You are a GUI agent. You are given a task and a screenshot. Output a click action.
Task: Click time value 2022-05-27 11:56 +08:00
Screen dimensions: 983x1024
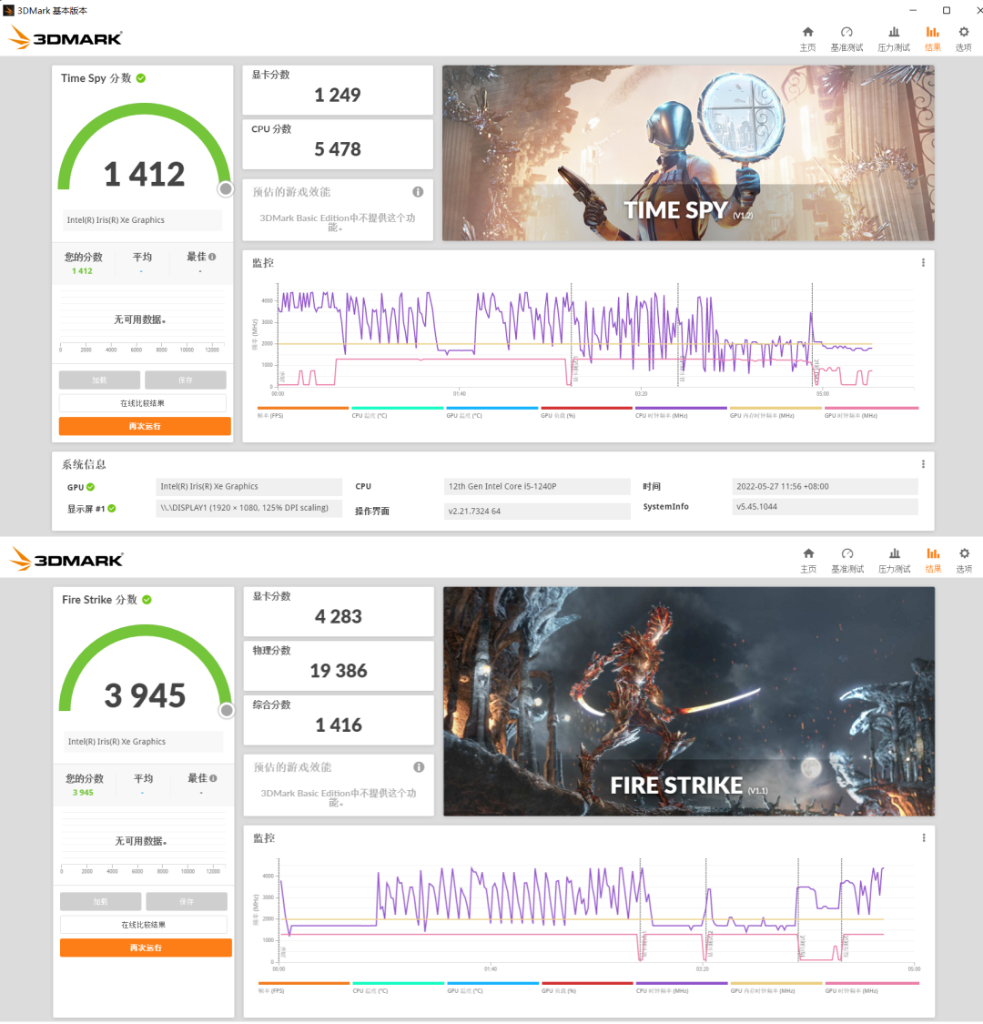pos(825,487)
